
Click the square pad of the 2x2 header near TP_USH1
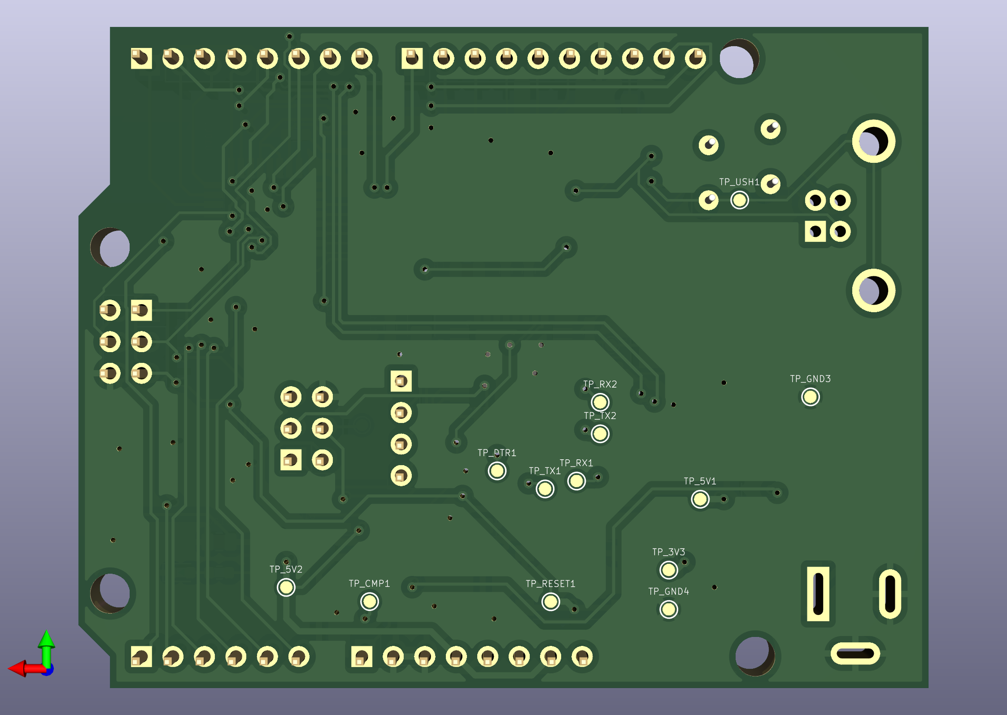pyautogui.click(x=815, y=231)
